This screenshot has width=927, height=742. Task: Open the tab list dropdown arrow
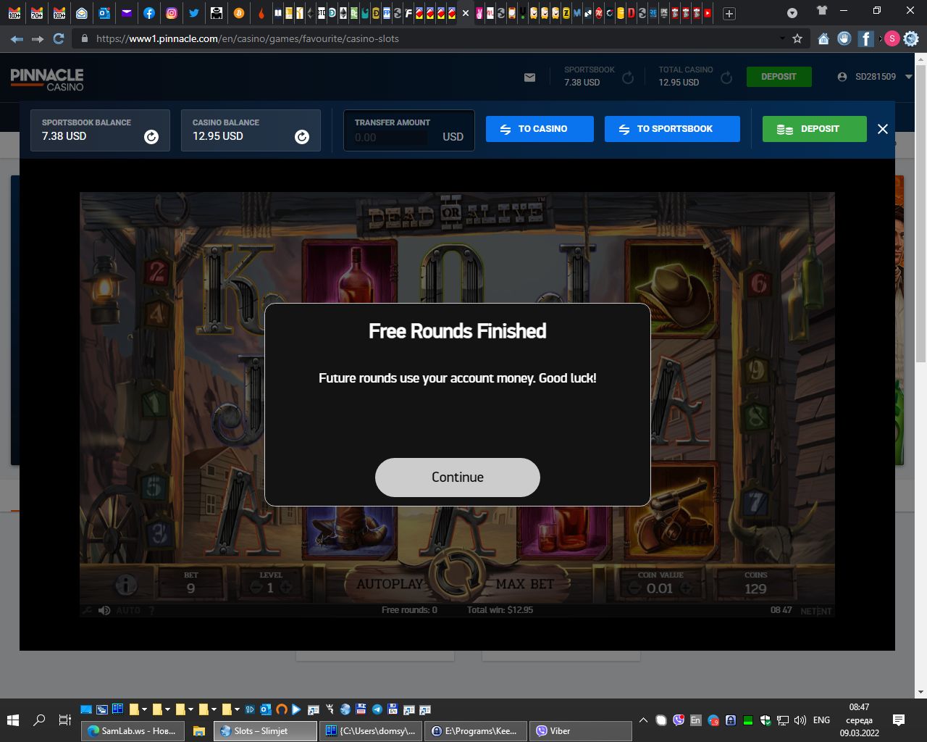click(792, 13)
